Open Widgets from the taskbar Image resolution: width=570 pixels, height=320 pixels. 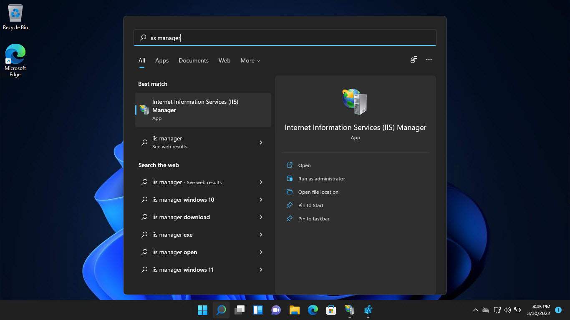pyautogui.click(x=257, y=310)
